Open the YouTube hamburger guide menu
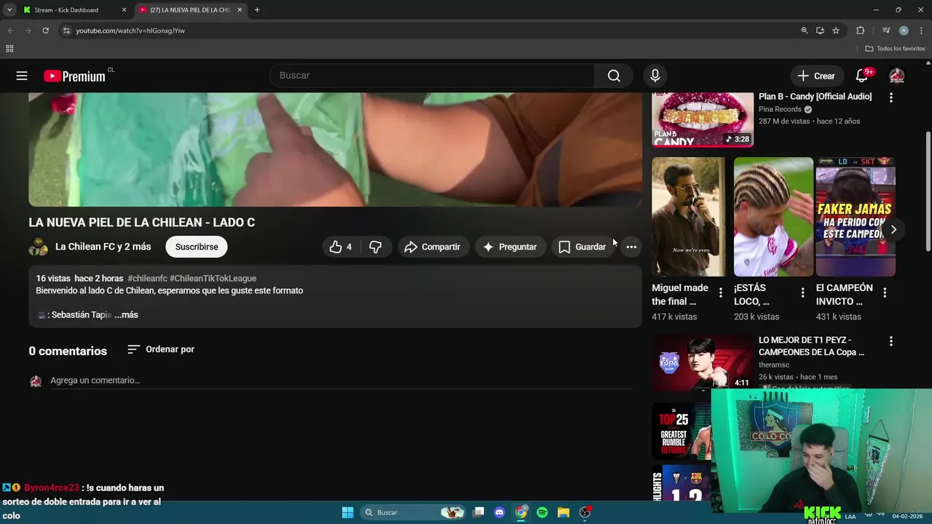 click(22, 76)
